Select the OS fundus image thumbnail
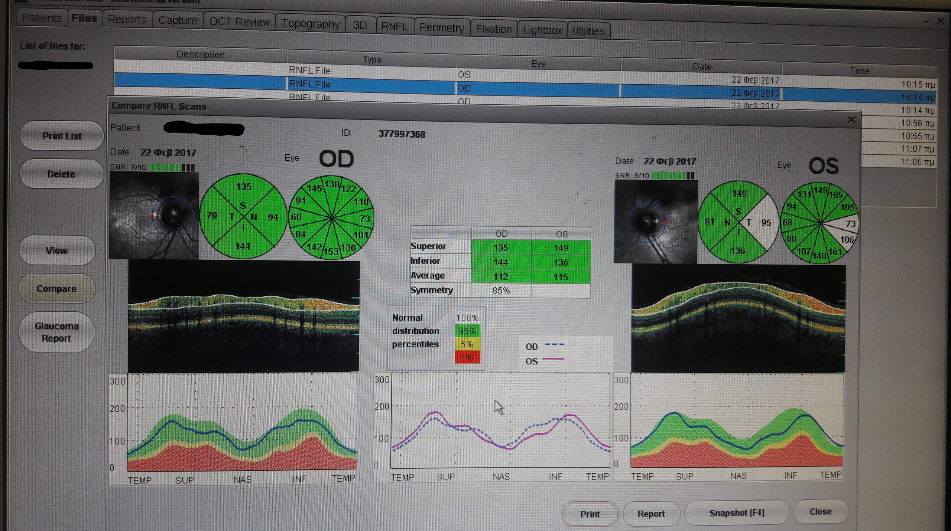951x531 pixels. (656, 222)
